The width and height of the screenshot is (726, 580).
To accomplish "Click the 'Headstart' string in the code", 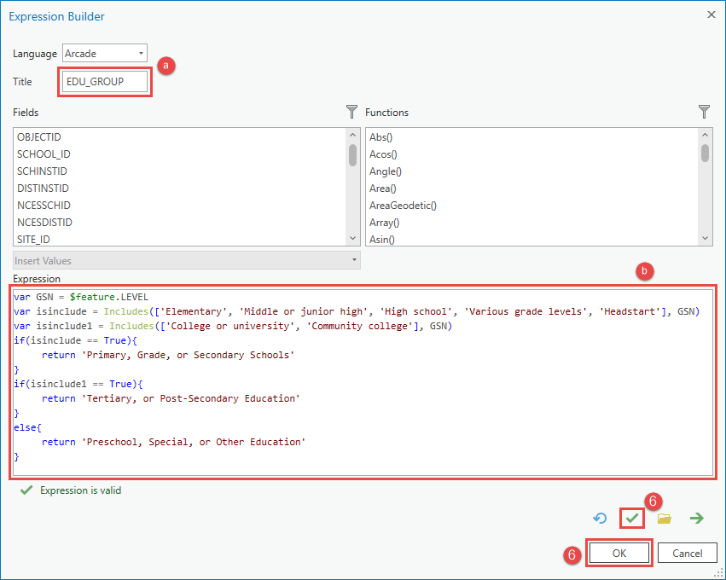I will 630,311.
